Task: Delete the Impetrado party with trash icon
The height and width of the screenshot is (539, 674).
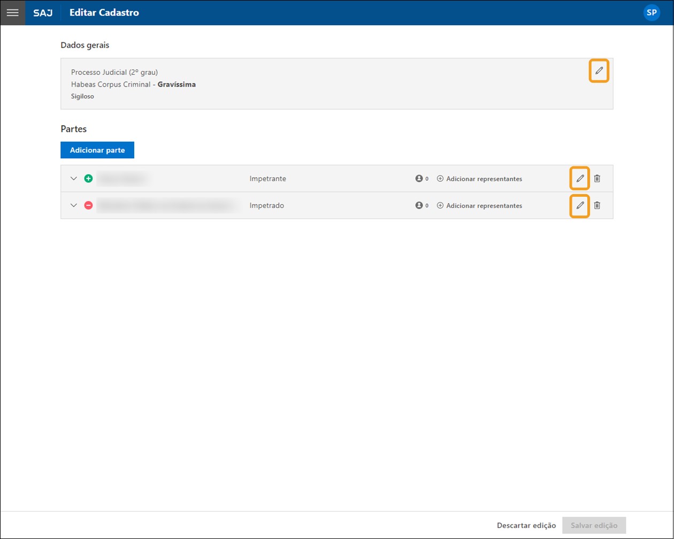Action: [598, 205]
